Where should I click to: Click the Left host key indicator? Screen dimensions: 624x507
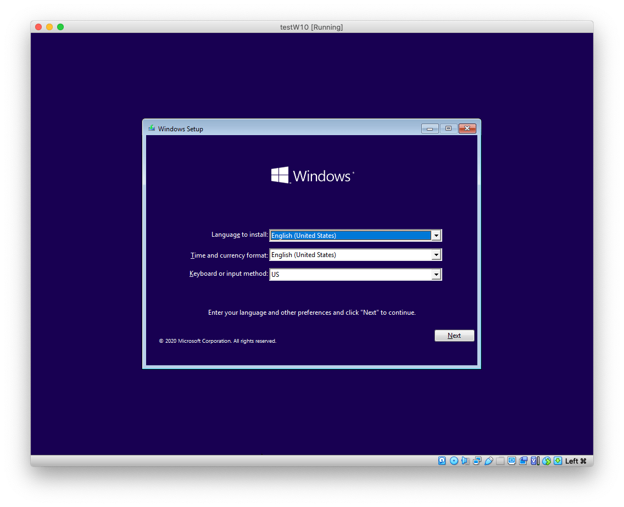coord(576,461)
